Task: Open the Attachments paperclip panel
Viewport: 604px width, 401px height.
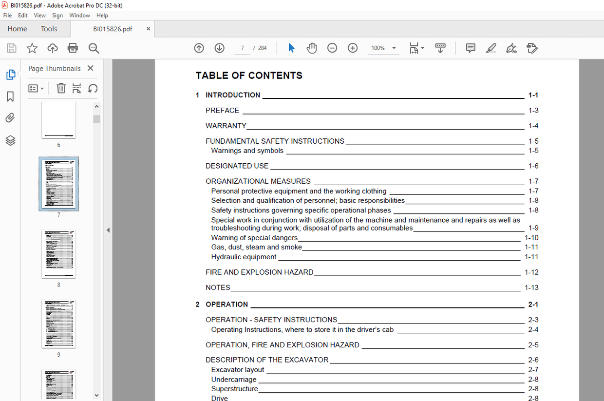Action: click(10, 118)
